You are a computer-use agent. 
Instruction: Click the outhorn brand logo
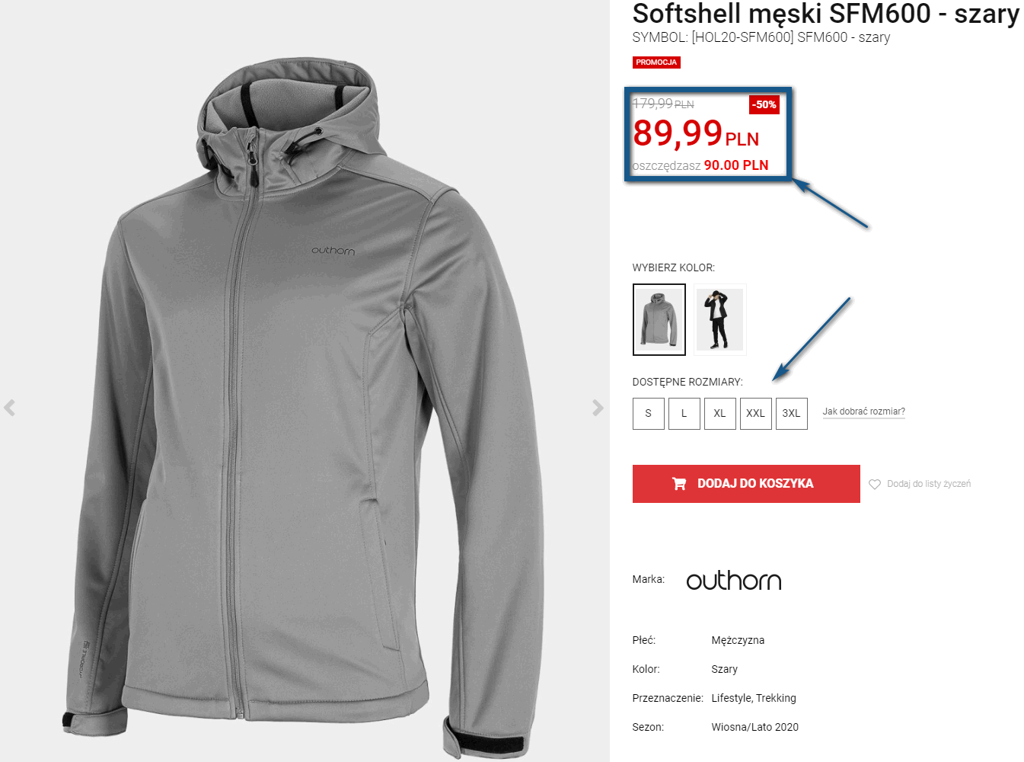click(734, 581)
